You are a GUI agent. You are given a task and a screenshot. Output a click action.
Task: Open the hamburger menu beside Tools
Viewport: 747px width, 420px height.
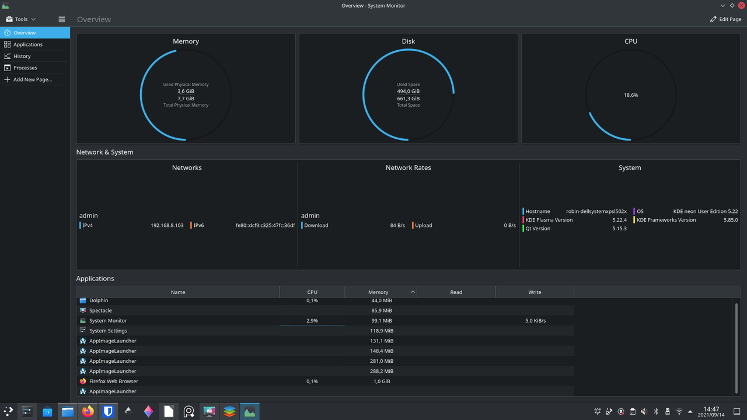coord(62,19)
